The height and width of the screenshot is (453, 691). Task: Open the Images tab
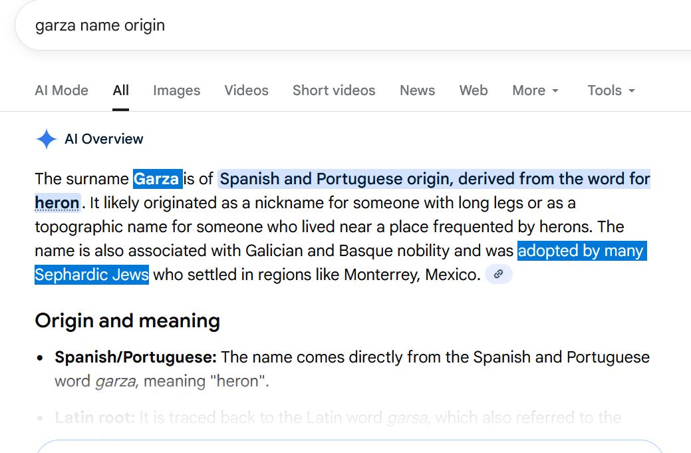tap(177, 90)
